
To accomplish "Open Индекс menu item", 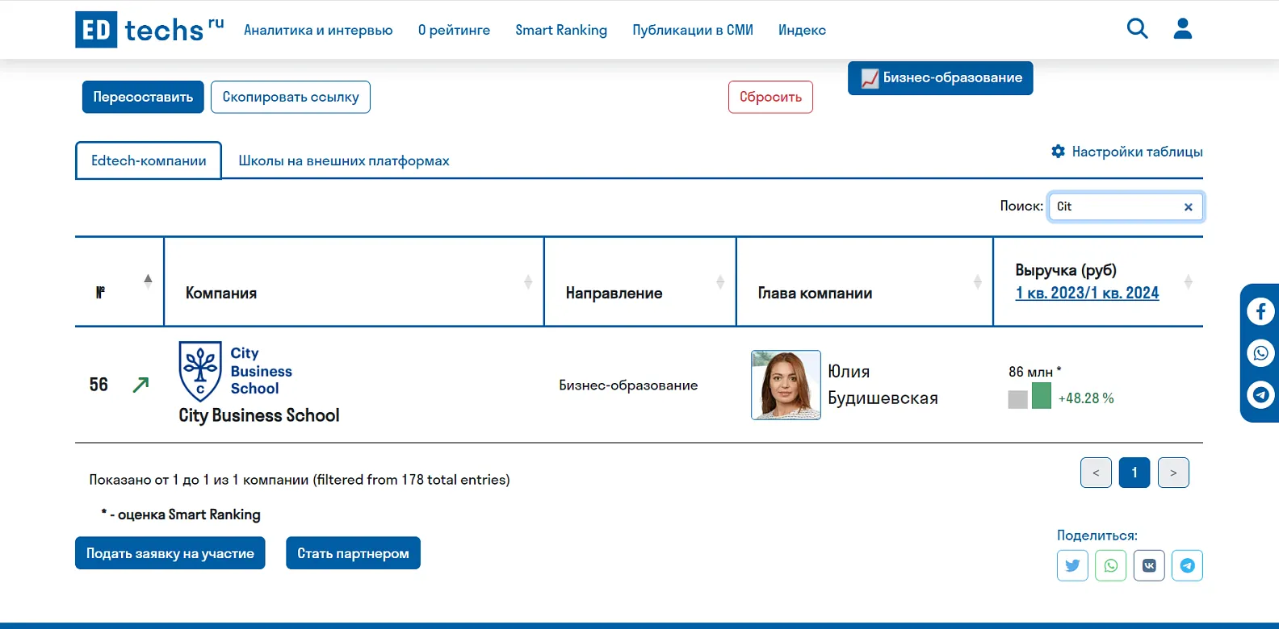I will [x=802, y=30].
